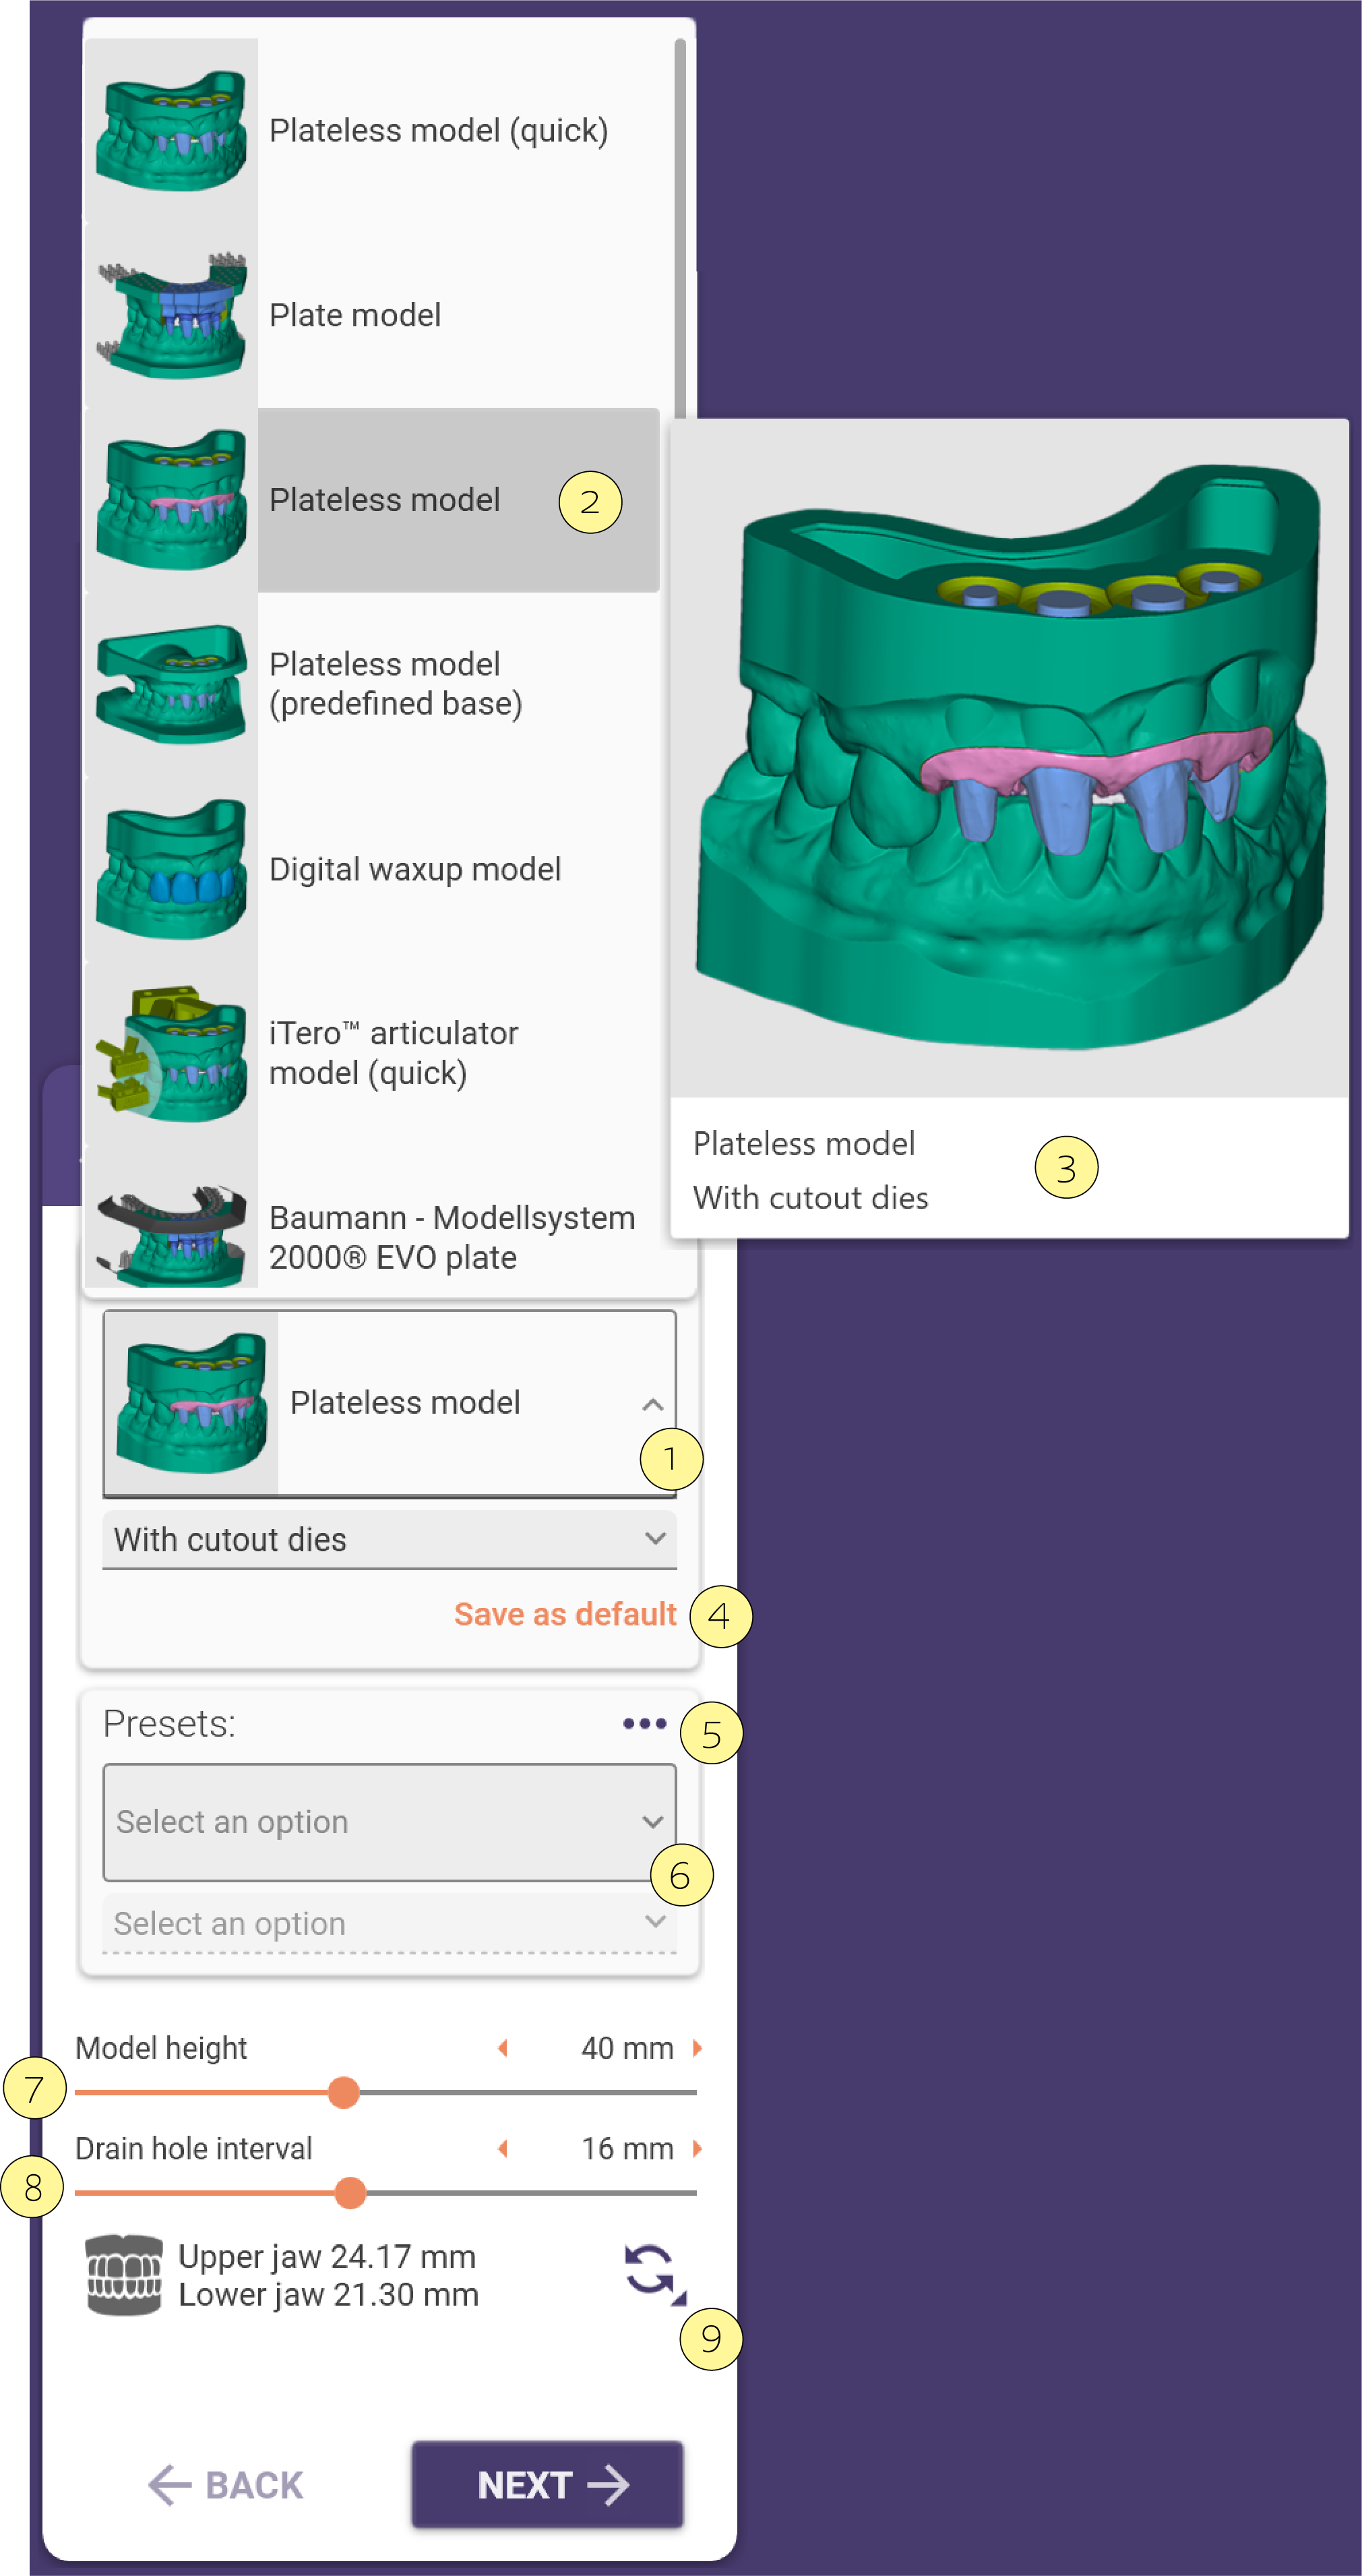Expand the first Presets Select an option

coord(390,1822)
